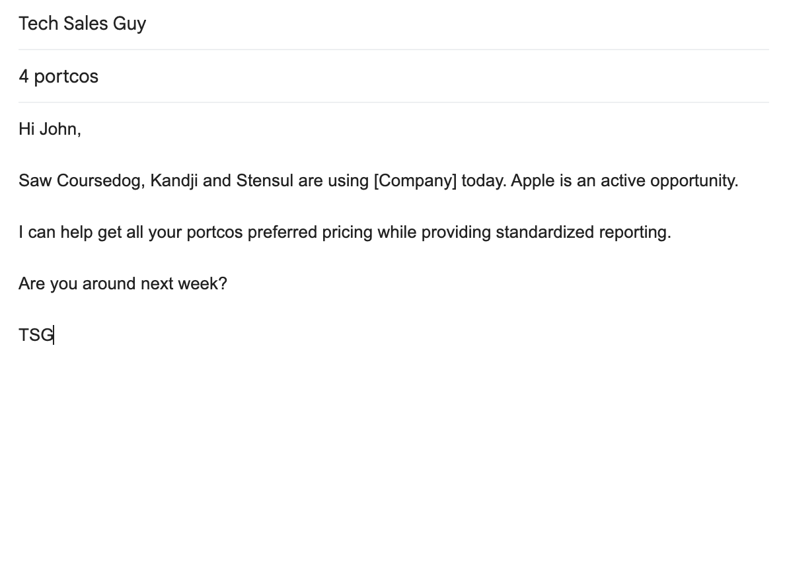Screen dimensions: 785x580
Task: Click the divider below the subject line
Action: [x=394, y=102]
